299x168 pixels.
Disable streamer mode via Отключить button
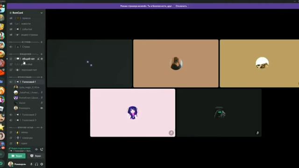point(181,6)
